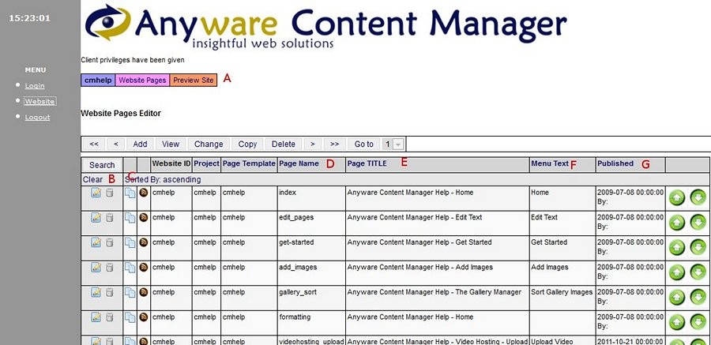Screen dimensions: 711x345
Task: Switch to the Website Pages tab
Action: pyautogui.click(x=142, y=81)
